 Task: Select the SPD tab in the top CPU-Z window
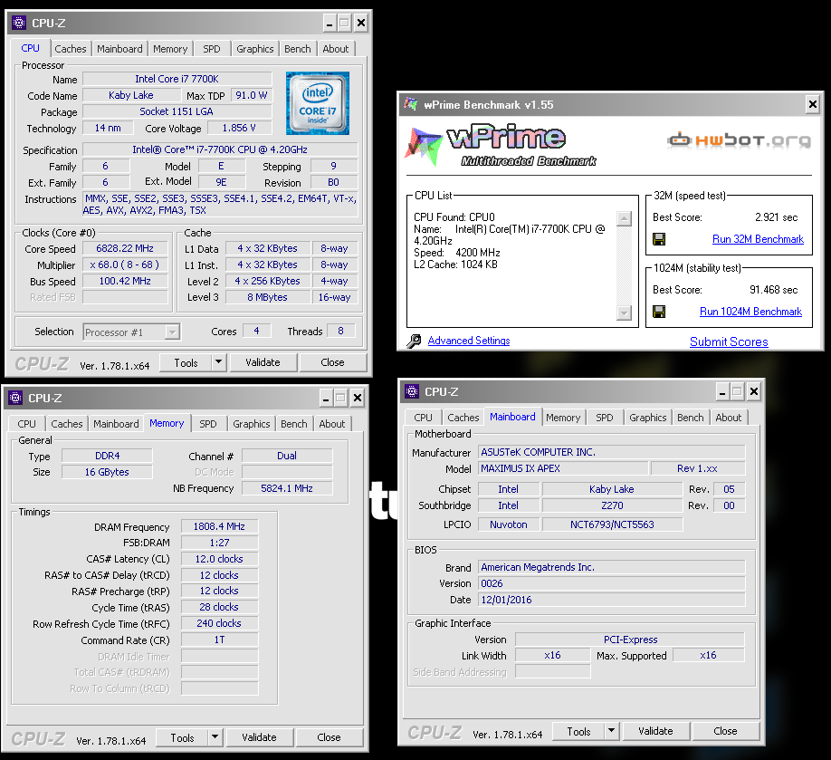(212, 49)
